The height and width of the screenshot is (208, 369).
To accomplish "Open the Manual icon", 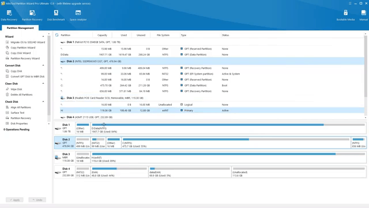I will [x=364, y=16].
